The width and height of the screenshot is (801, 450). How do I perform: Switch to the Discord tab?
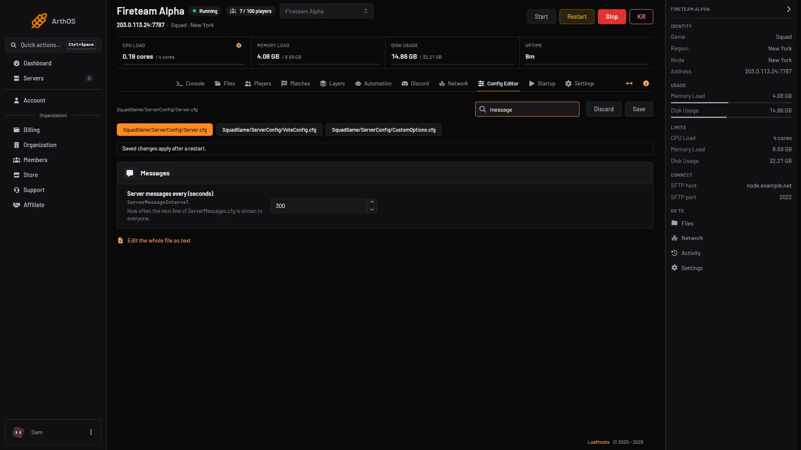[x=415, y=84]
